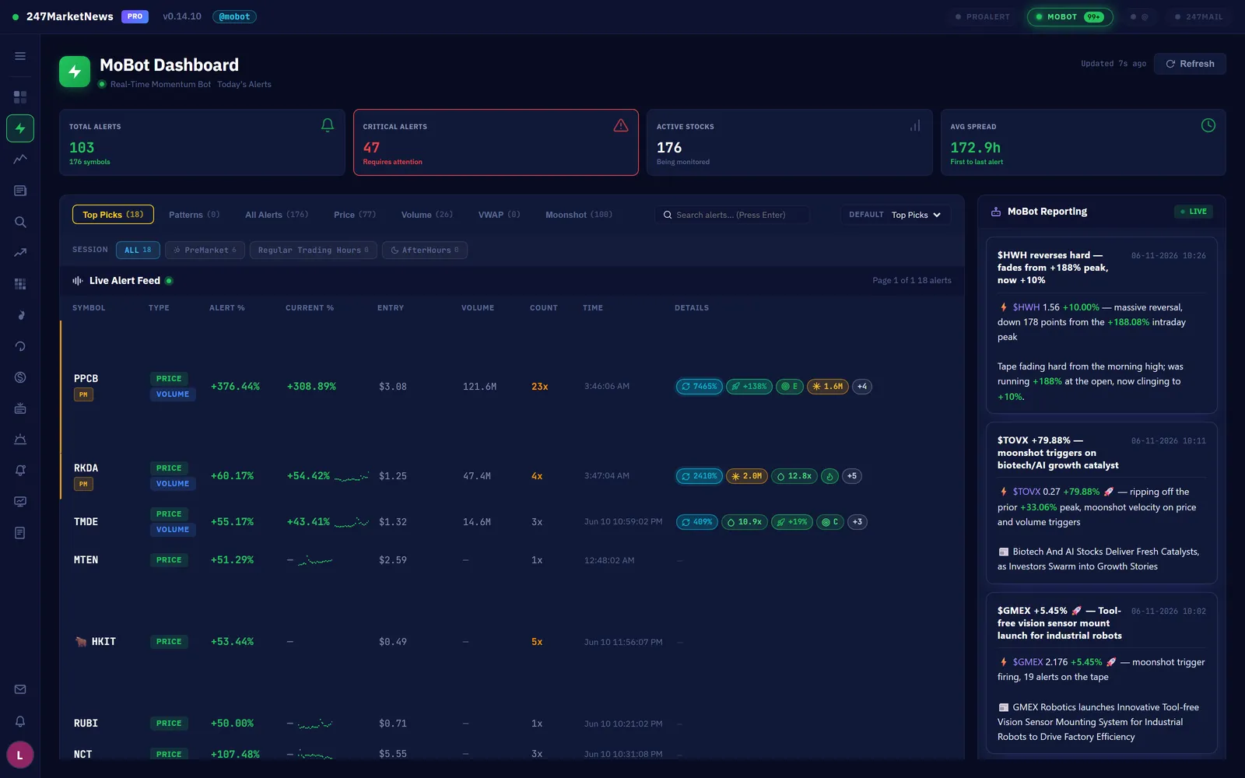The height and width of the screenshot is (778, 1245).
Task: Open the dollar coin icon in sidebar
Action: 20,377
